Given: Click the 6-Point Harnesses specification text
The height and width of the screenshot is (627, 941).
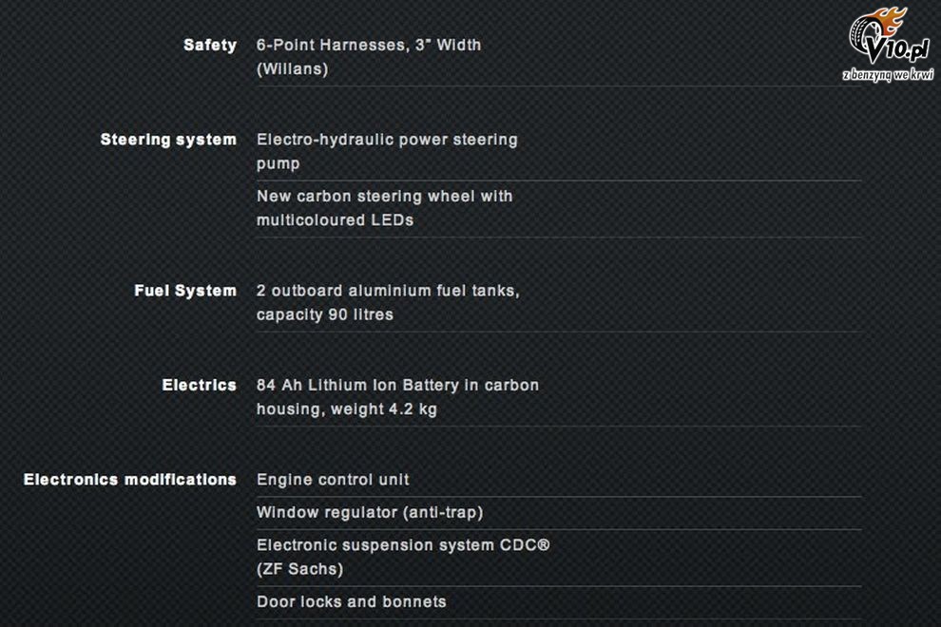Looking at the screenshot, I should point(369,57).
